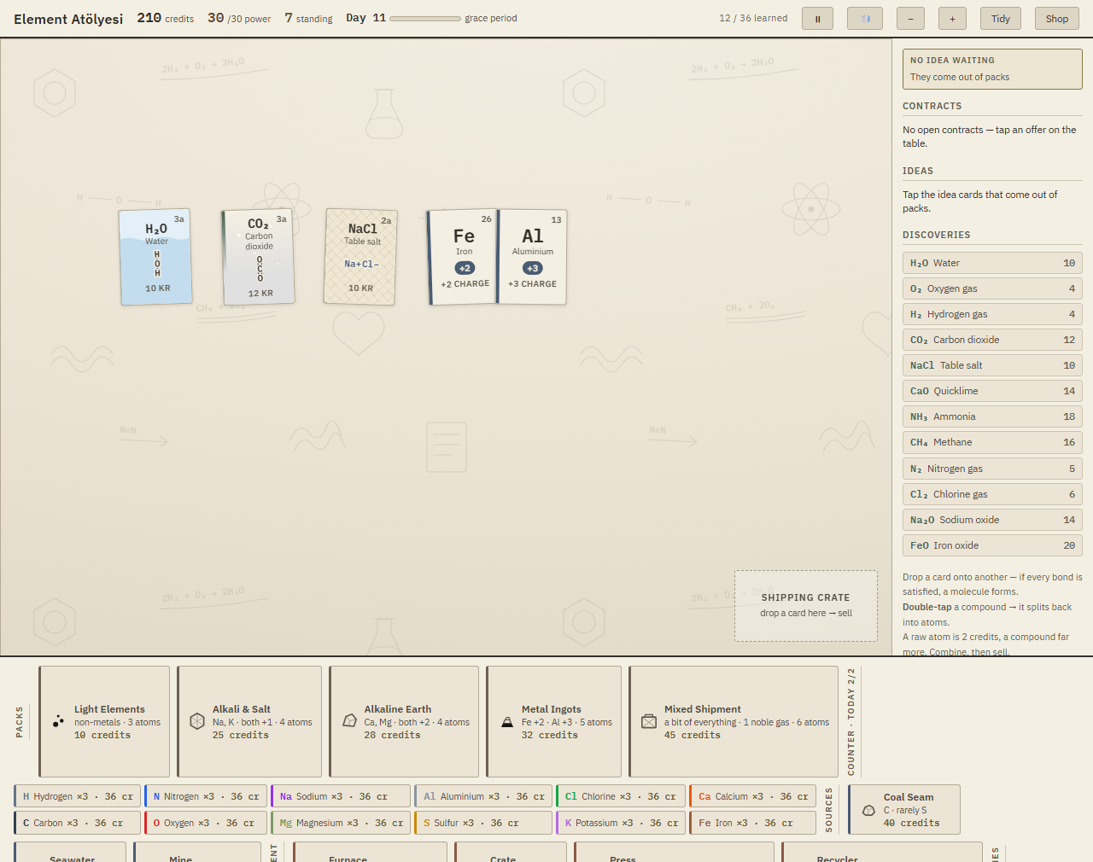Buy the Alkali & Salt pack
Screen dimensions: 1093x862
coord(249,721)
